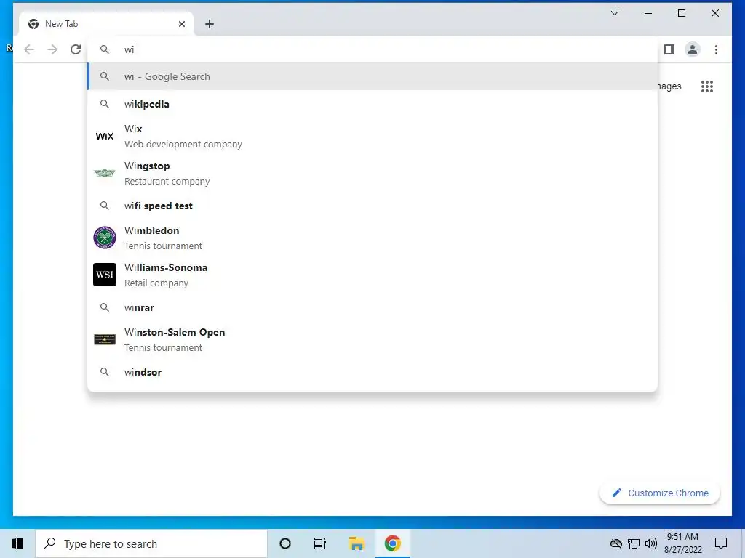
Task: Close the New Tab tab
Action: pos(181,24)
